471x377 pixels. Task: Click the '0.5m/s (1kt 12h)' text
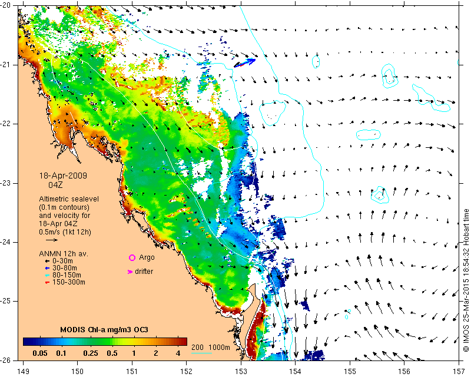pyautogui.click(x=65, y=232)
